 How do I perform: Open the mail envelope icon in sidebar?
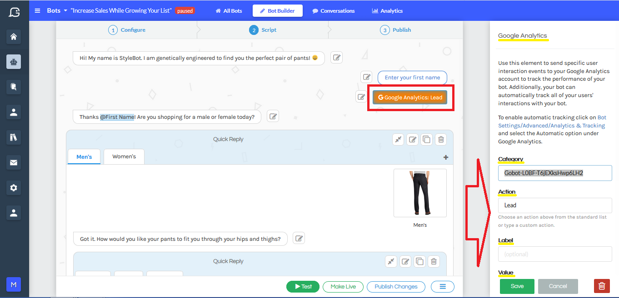coord(14,162)
